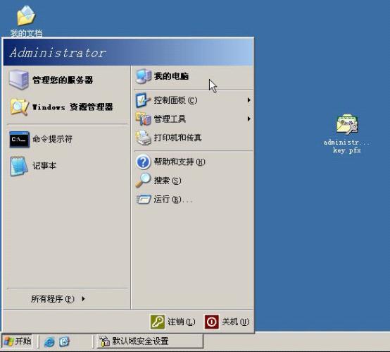
Task: Click the 帮助和支持 question mark icon
Action: pyautogui.click(x=143, y=162)
